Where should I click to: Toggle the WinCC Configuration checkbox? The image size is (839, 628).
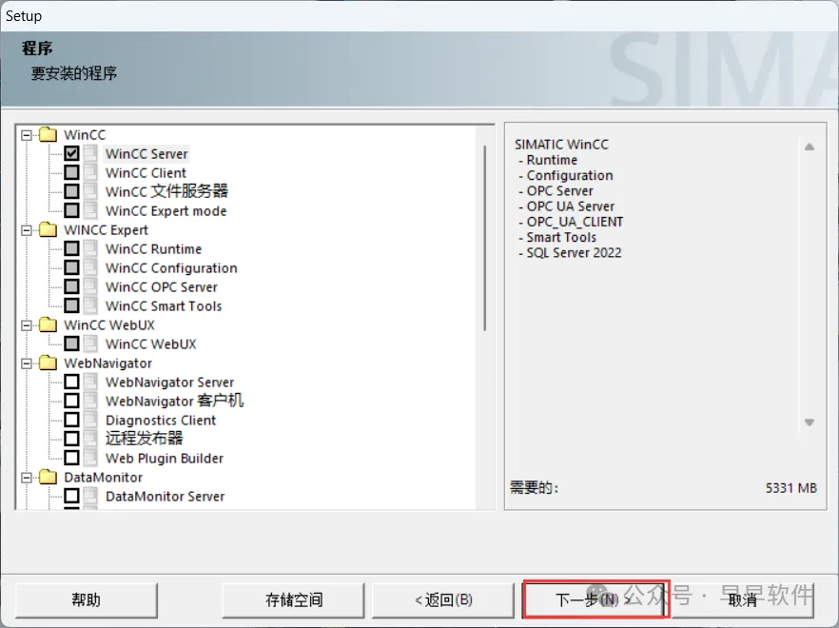[71, 267]
